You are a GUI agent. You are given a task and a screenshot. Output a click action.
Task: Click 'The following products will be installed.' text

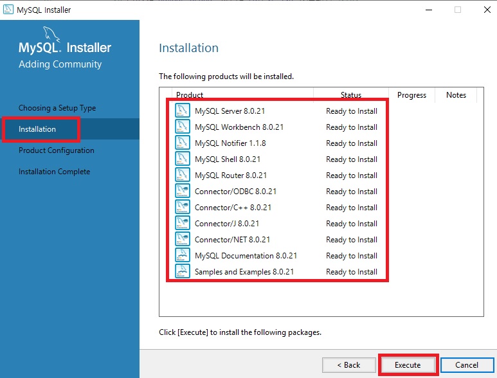pyautogui.click(x=226, y=76)
